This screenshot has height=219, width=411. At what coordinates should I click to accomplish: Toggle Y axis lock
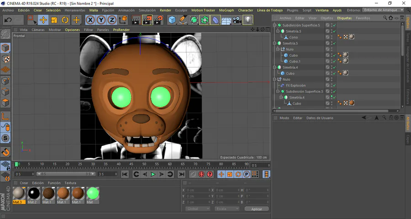tap(101, 20)
